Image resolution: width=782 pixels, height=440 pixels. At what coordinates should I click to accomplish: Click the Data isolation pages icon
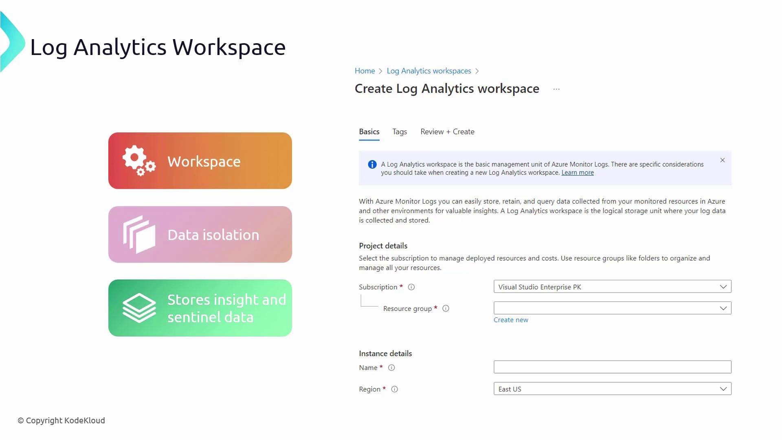click(139, 234)
